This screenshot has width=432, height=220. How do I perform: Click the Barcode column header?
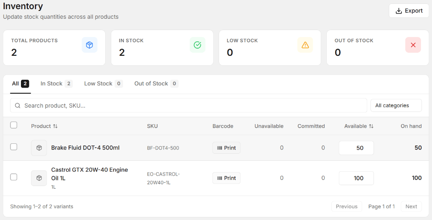point(223,126)
